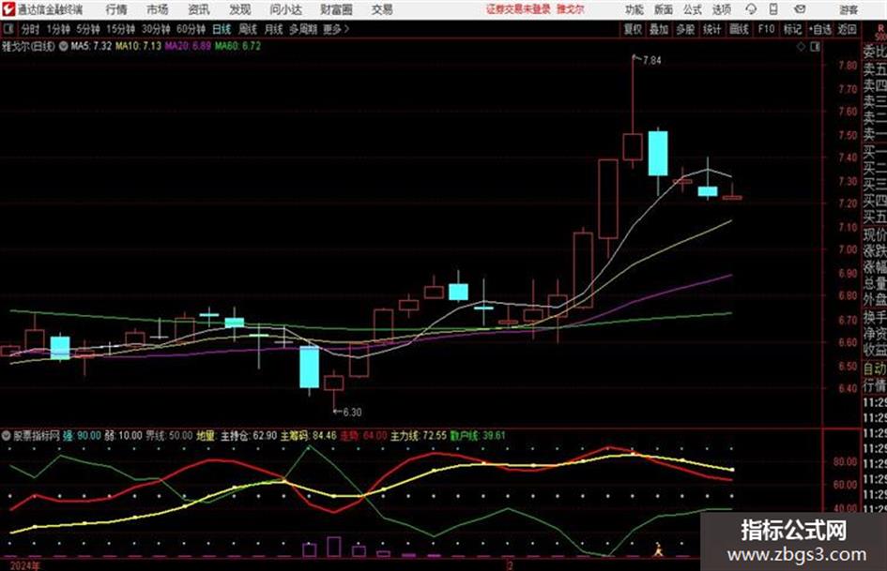Open F10 company info
This screenshot has width=887, height=571.
click(x=767, y=29)
